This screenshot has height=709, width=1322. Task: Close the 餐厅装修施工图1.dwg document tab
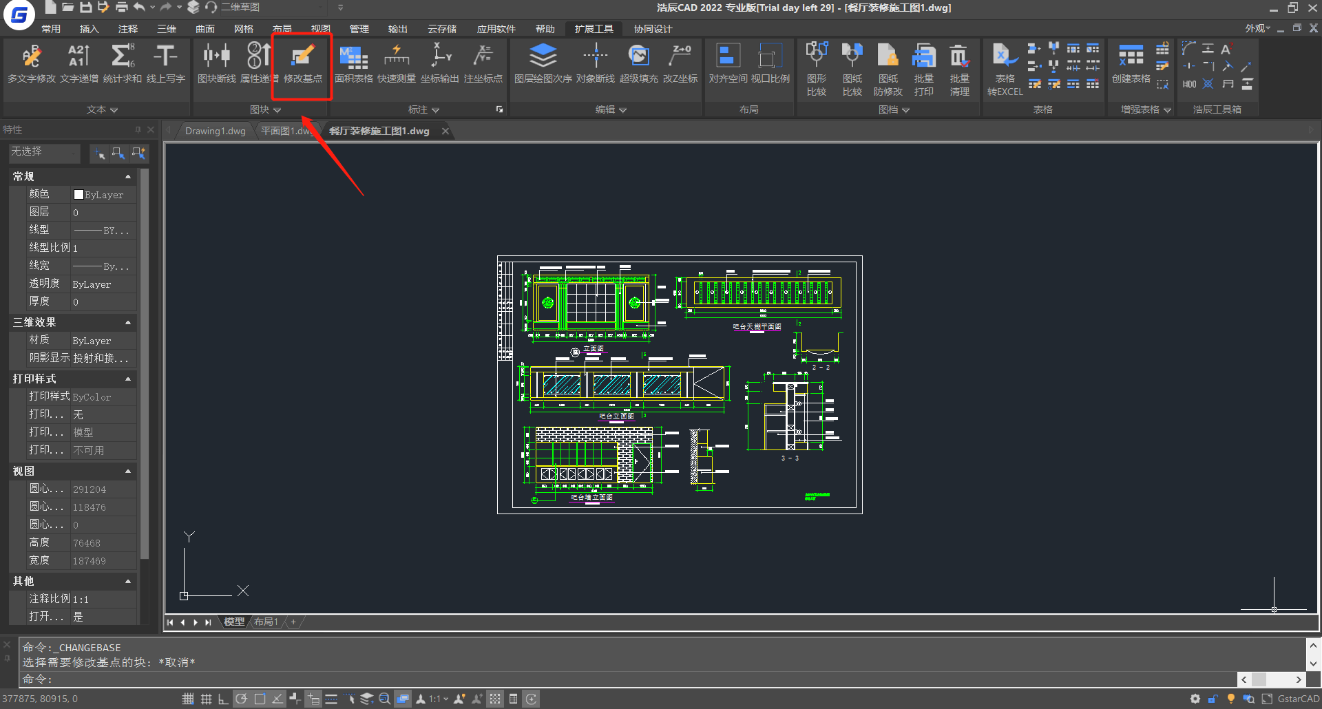[445, 131]
